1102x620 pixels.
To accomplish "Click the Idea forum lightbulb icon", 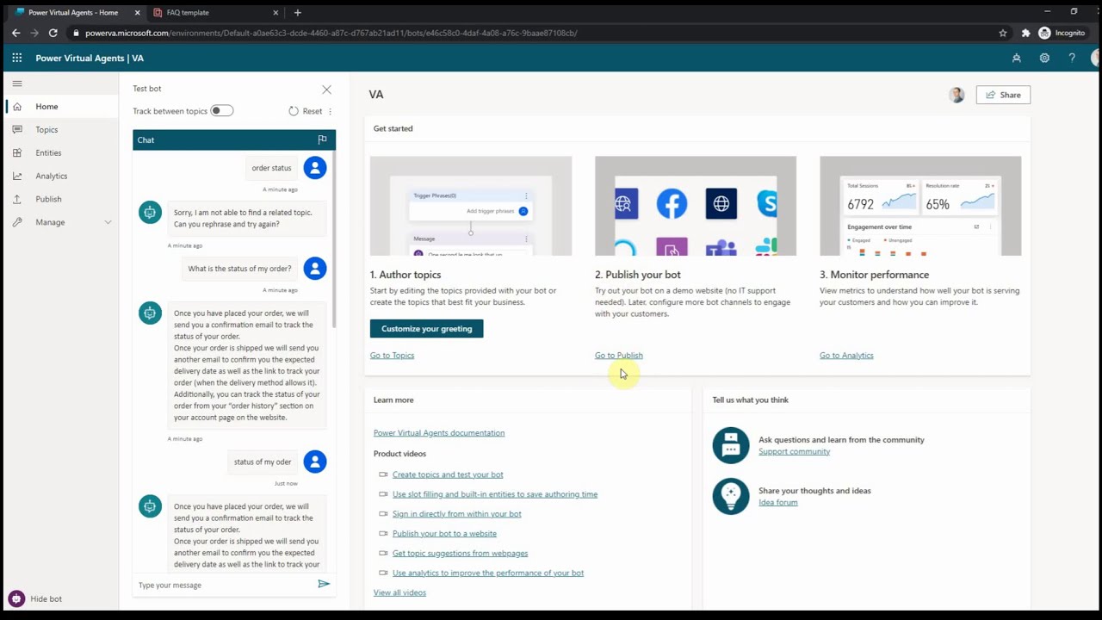I will coord(731,497).
